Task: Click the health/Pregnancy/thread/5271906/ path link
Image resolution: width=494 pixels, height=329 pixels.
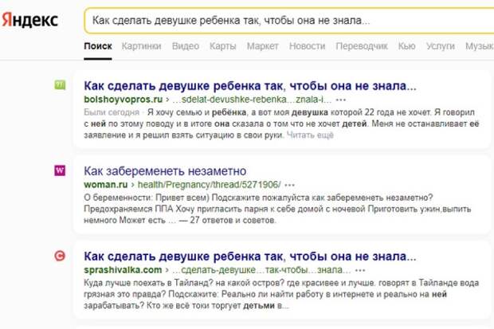Action: 210,185
